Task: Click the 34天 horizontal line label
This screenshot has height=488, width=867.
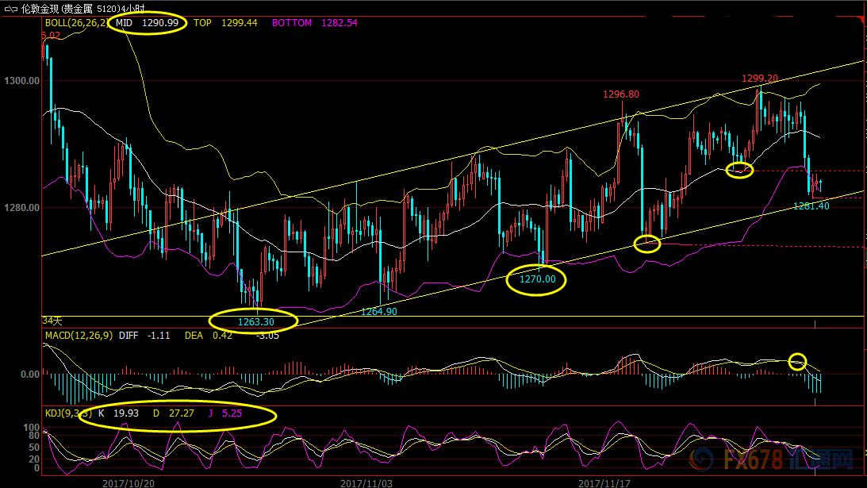Action: click(52, 321)
